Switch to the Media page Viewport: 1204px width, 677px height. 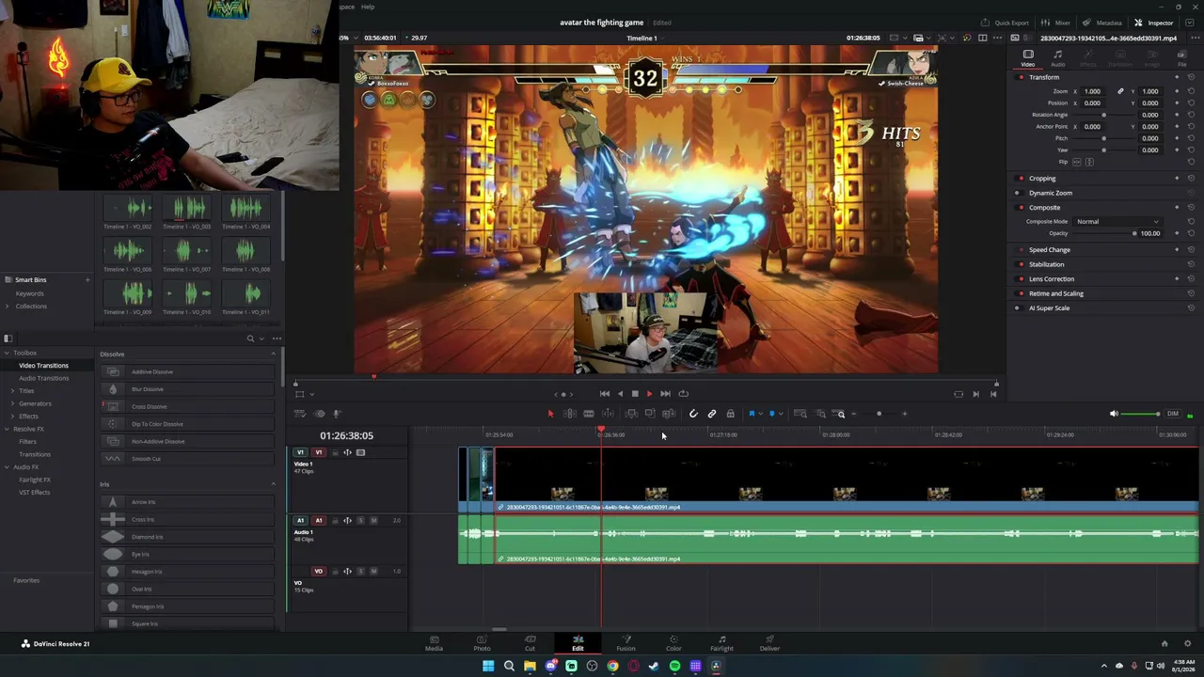point(434,643)
